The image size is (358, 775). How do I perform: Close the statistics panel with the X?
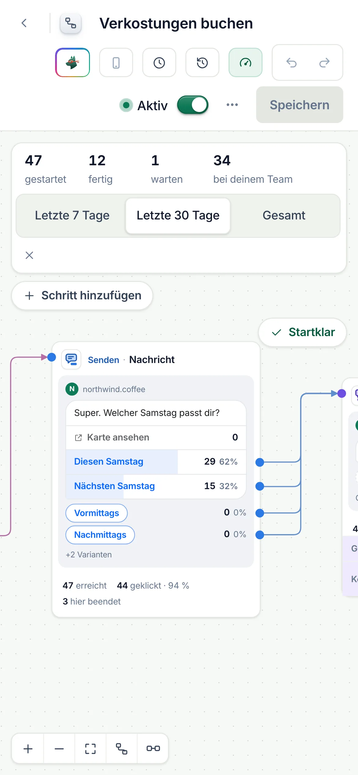point(29,255)
